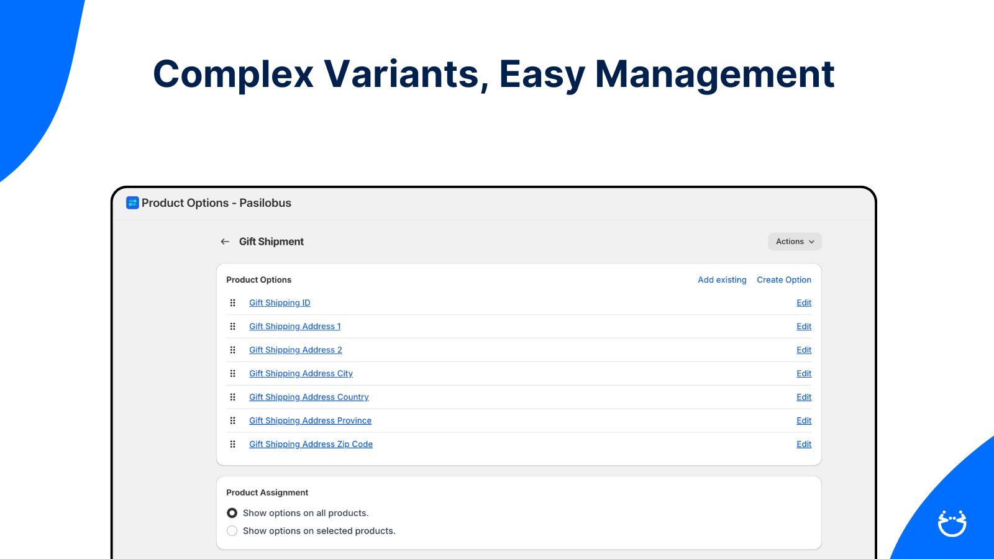Go back using the arrow beside Gift Shipment
The height and width of the screenshot is (559, 994).
click(x=224, y=242)
